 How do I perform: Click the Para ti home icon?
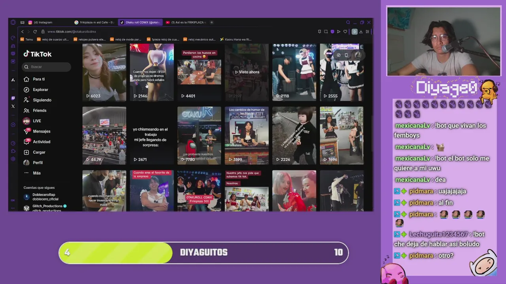26,79
